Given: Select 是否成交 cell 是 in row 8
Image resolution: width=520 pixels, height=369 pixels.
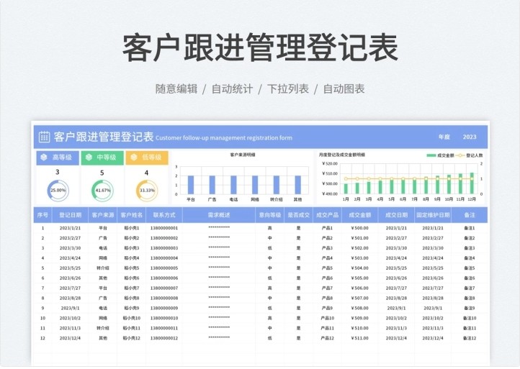Looking at the screenshot, I should point(298,298).
